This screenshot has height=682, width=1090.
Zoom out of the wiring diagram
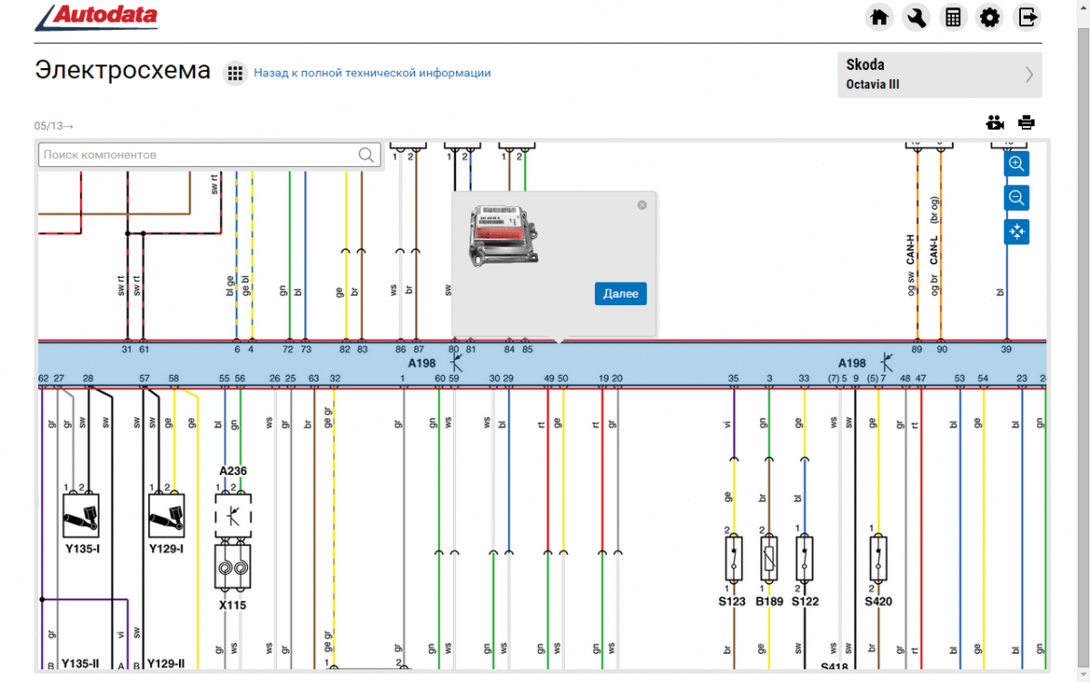point(1016,197)
